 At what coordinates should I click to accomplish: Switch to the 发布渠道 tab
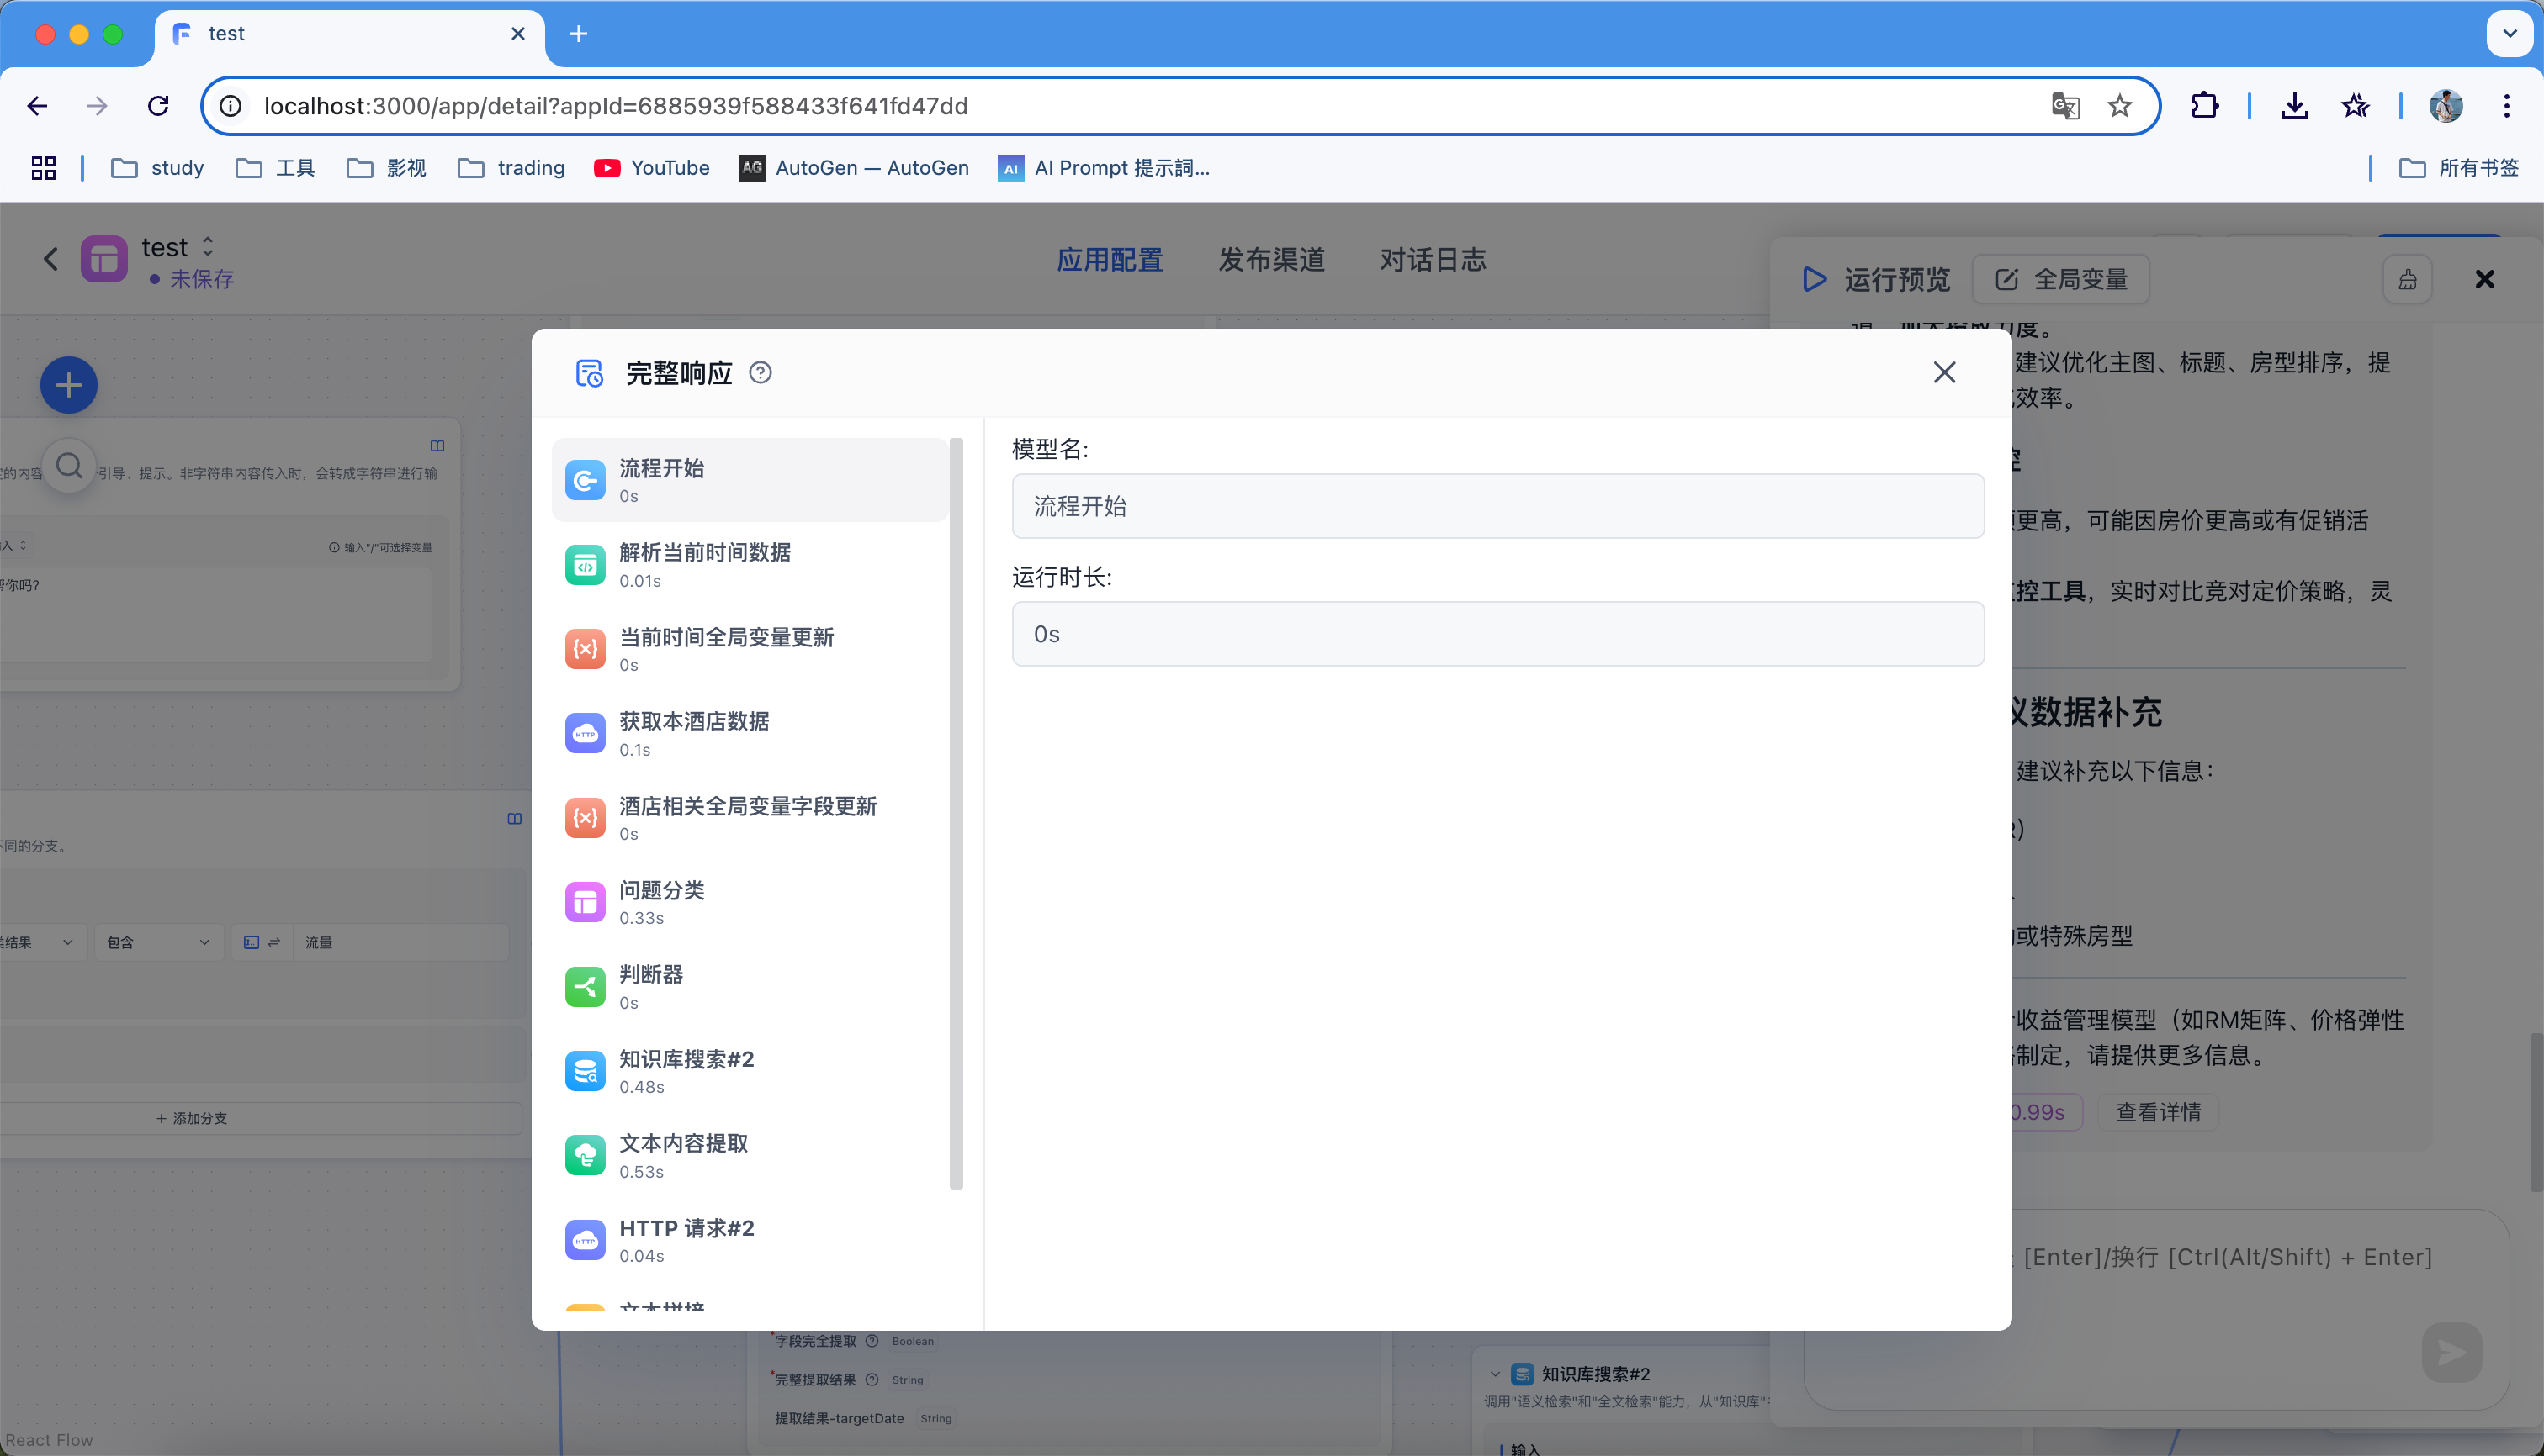(1271, 260)
